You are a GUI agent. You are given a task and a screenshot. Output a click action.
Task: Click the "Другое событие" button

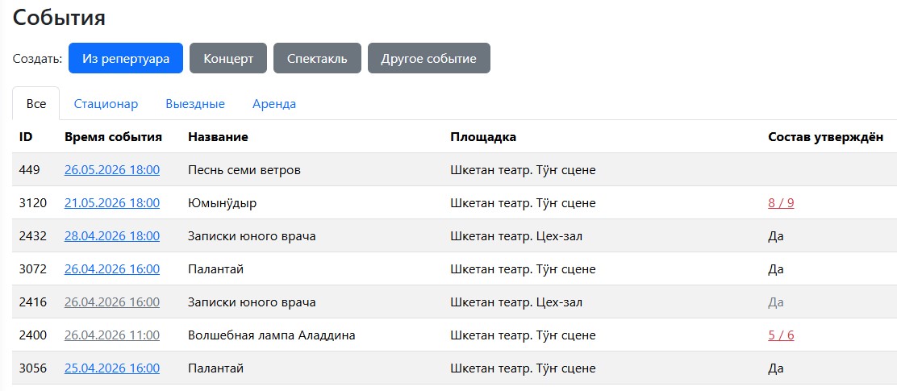coord(428,58)
